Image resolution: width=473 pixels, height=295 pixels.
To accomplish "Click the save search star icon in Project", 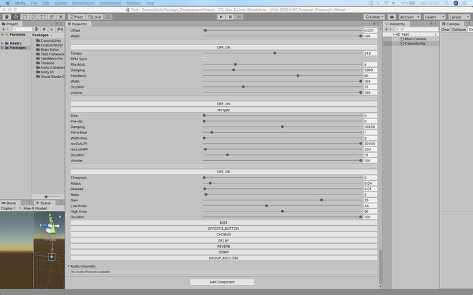I will (51, 29).
